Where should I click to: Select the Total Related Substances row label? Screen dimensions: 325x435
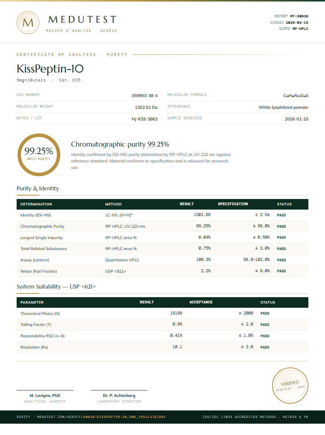(43, 248)
